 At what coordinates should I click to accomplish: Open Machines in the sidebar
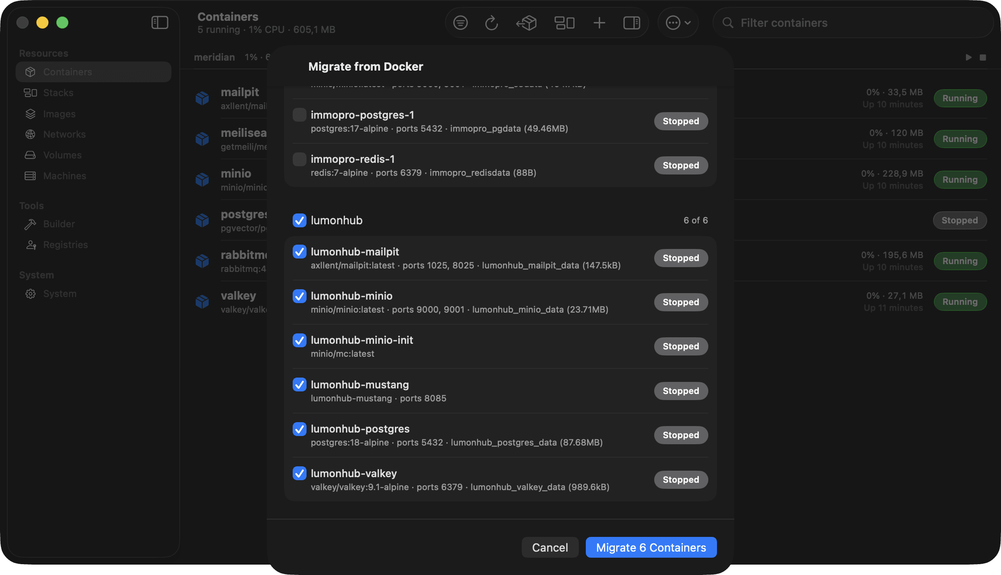click(94, 176)
